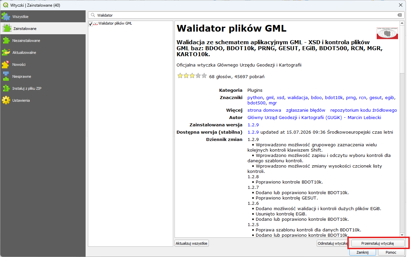
Task: Click the Instaluj z pliku ZIP icon
Action: click(x=6, y=88)
